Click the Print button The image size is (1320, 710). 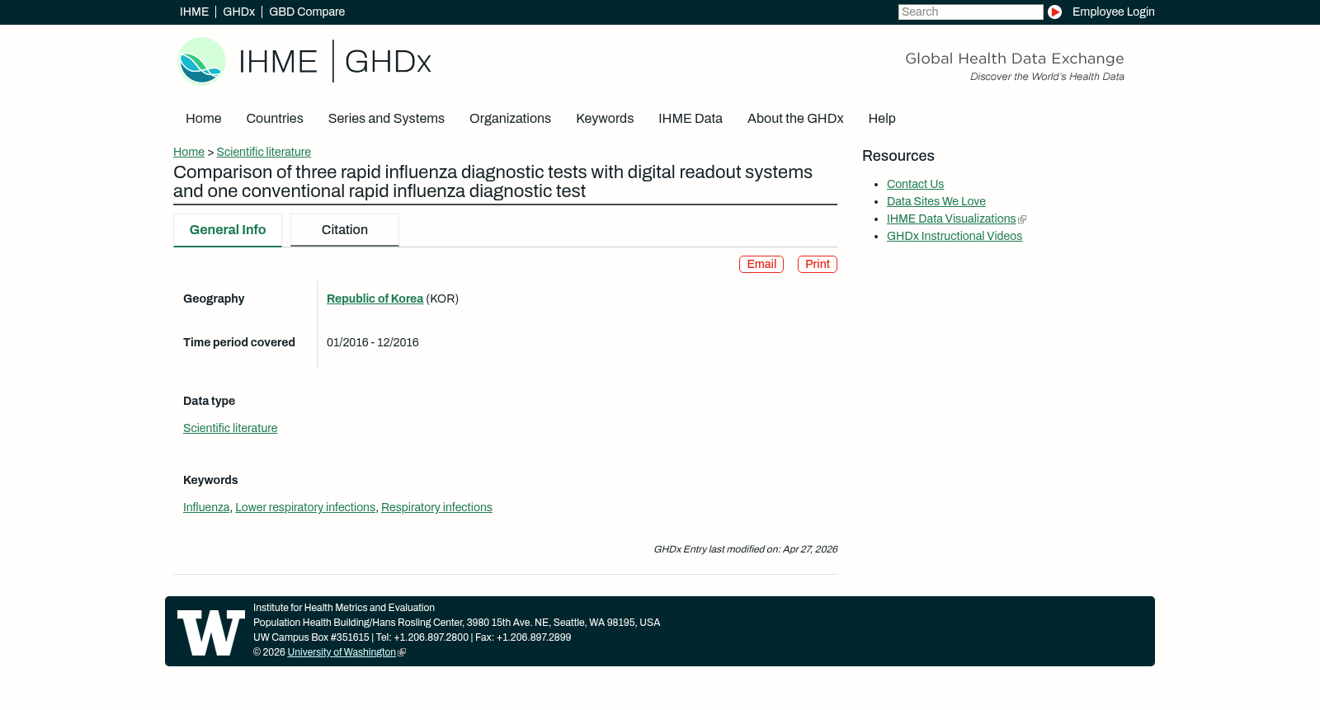click(x=818, y=264)
